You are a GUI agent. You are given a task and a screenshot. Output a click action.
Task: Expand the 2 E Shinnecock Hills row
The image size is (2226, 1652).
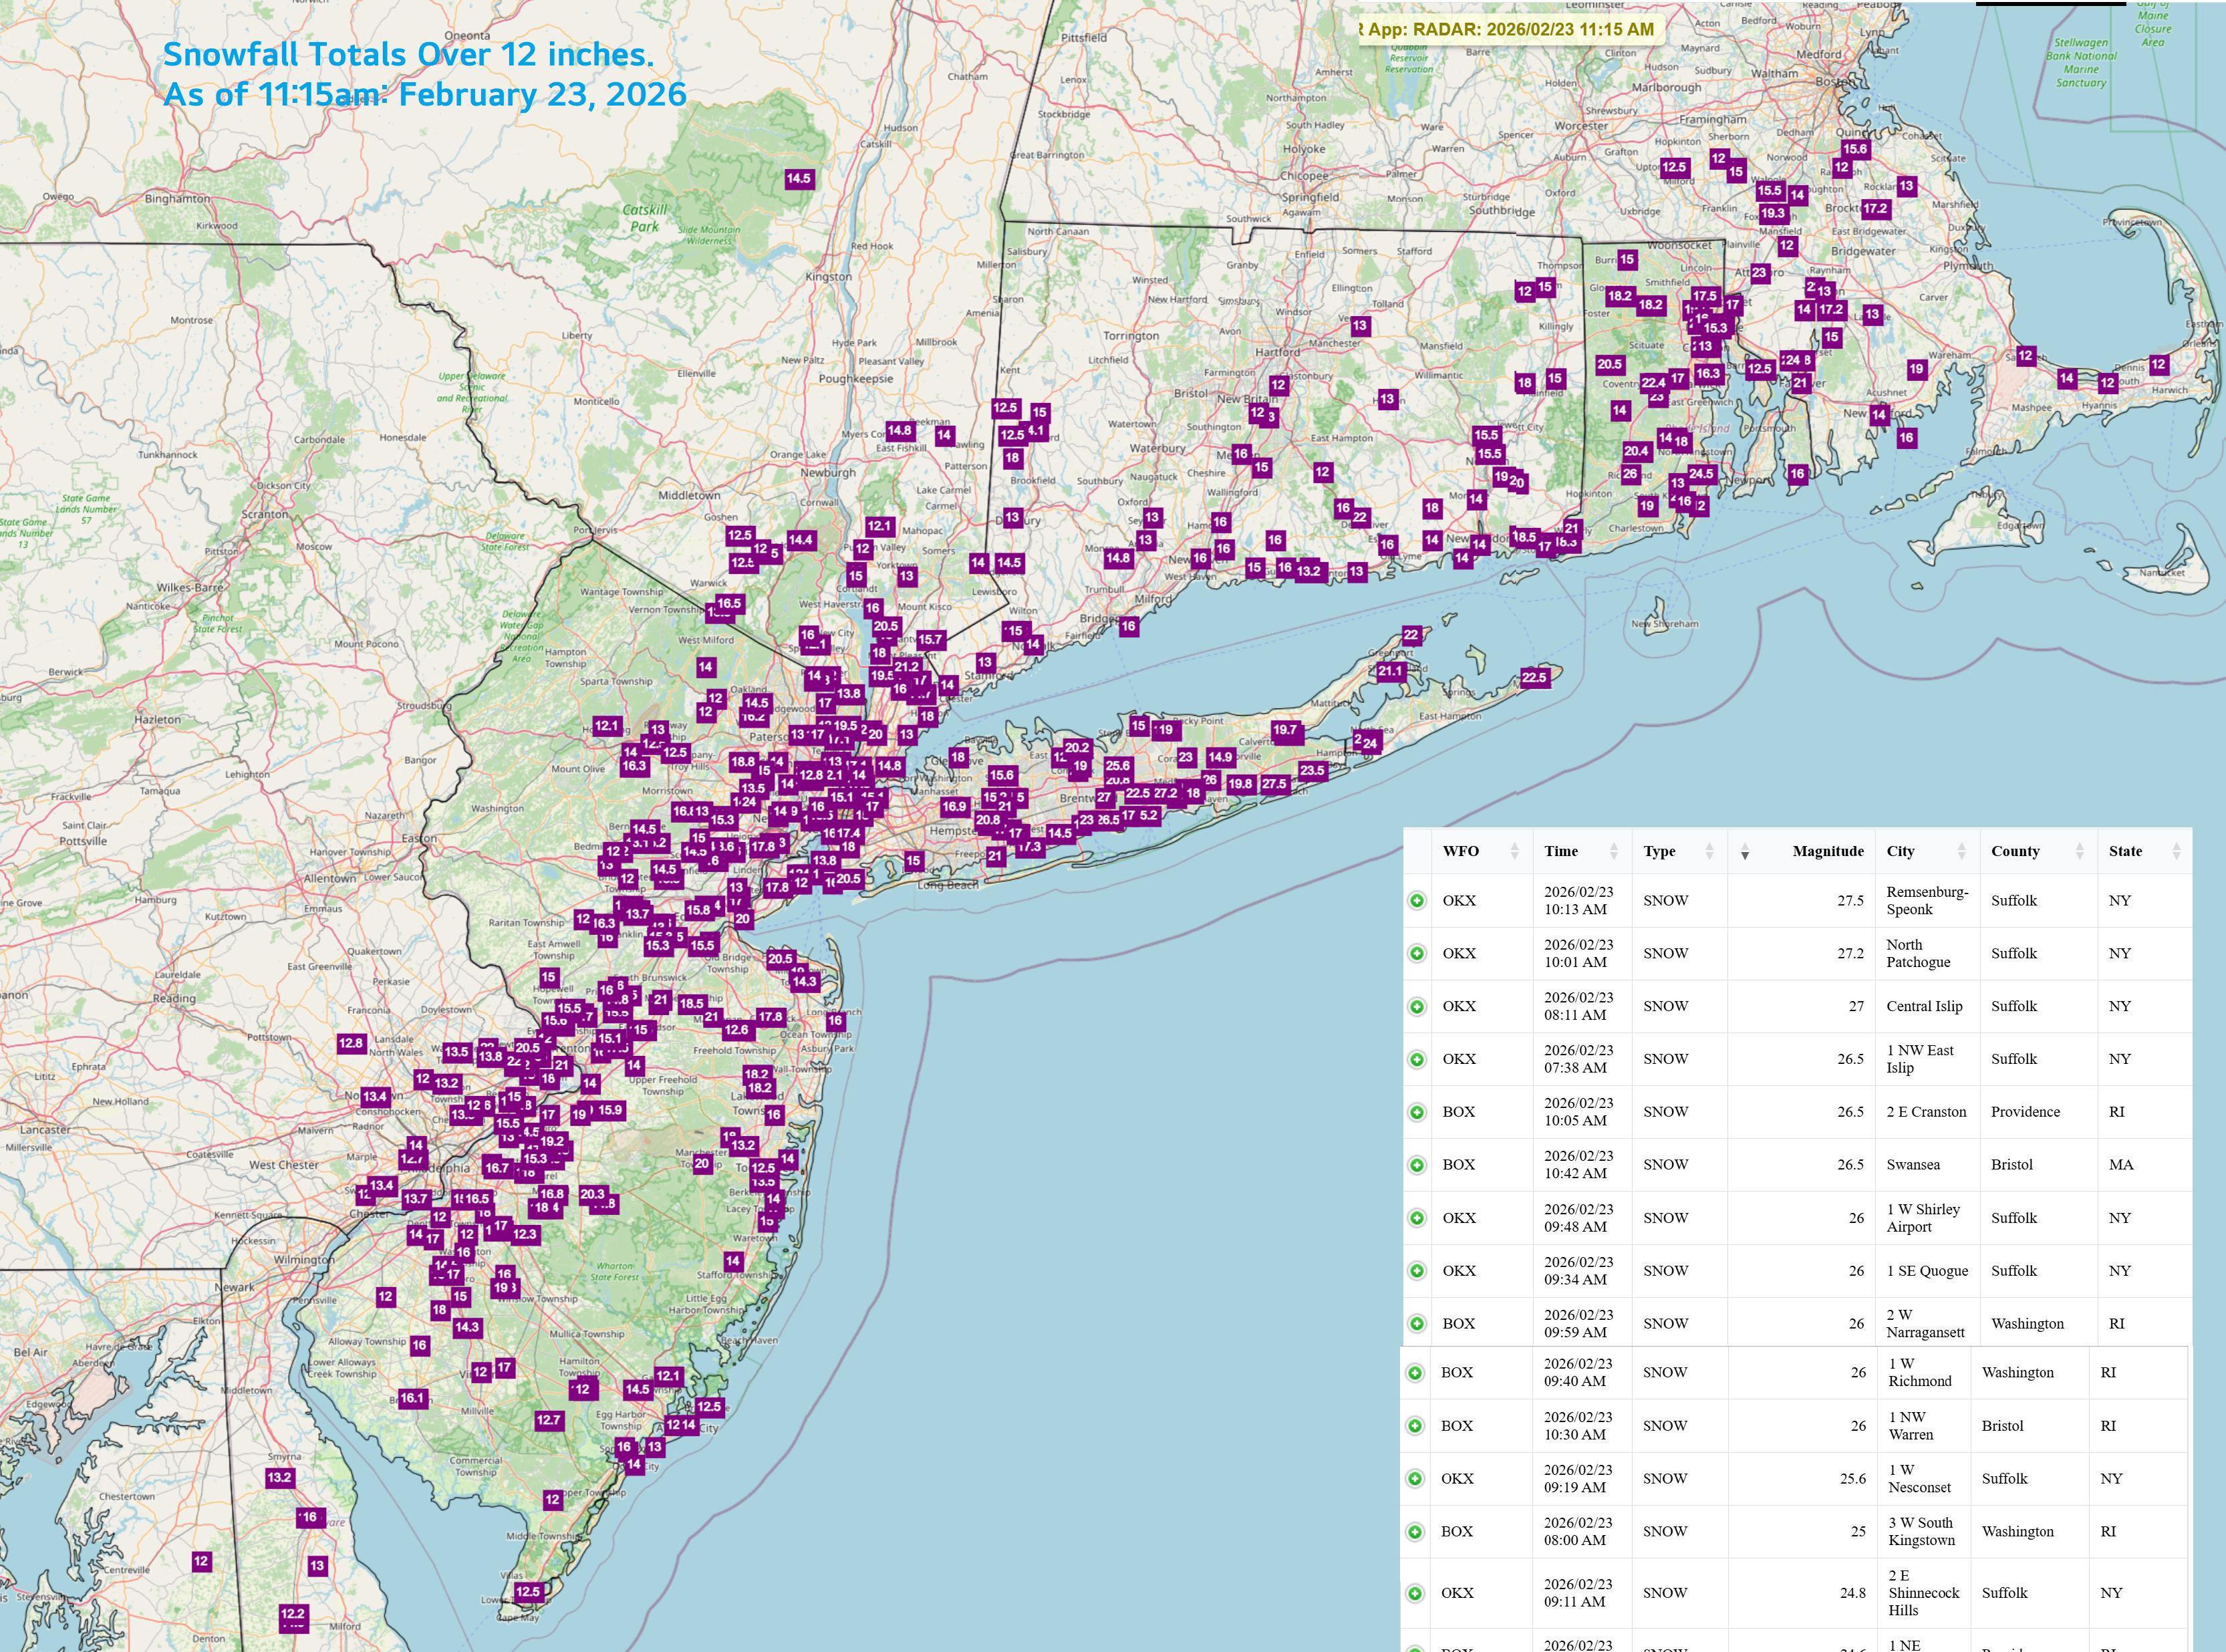tap(1415, 1593)
